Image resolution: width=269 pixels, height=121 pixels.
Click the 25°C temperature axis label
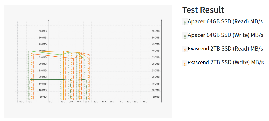click(72, 102)
